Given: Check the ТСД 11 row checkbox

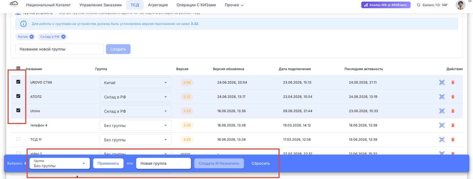Looking at the screenshot, I should pos(18,139).
